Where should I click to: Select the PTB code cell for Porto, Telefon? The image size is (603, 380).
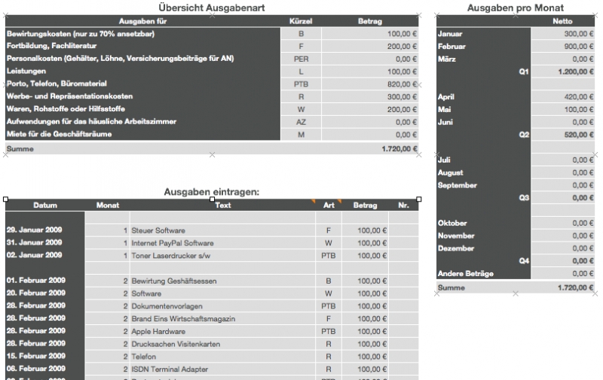301,84
